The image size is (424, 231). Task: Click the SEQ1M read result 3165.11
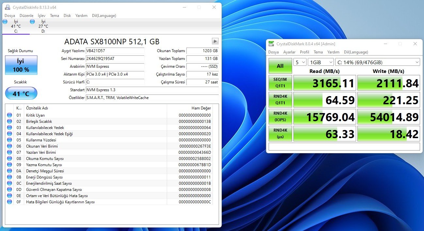[x=324, y=83]
